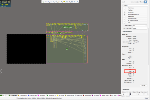Activate the Interactive Routing tool icon
The image size is (150, 100).
[59, 2]
